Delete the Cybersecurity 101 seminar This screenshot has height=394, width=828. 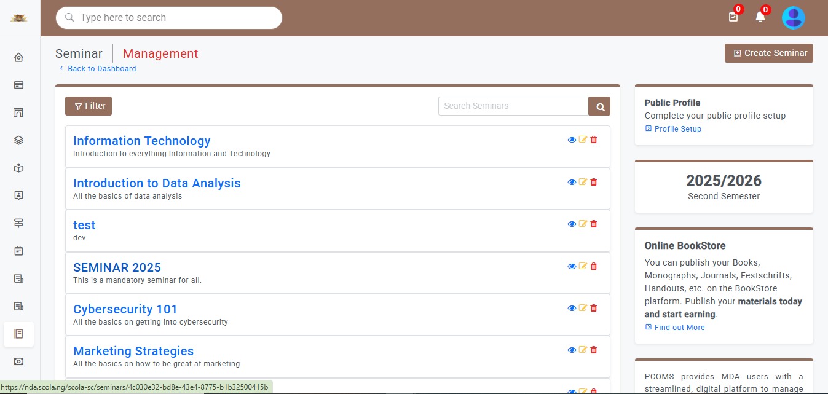[594, 308]
